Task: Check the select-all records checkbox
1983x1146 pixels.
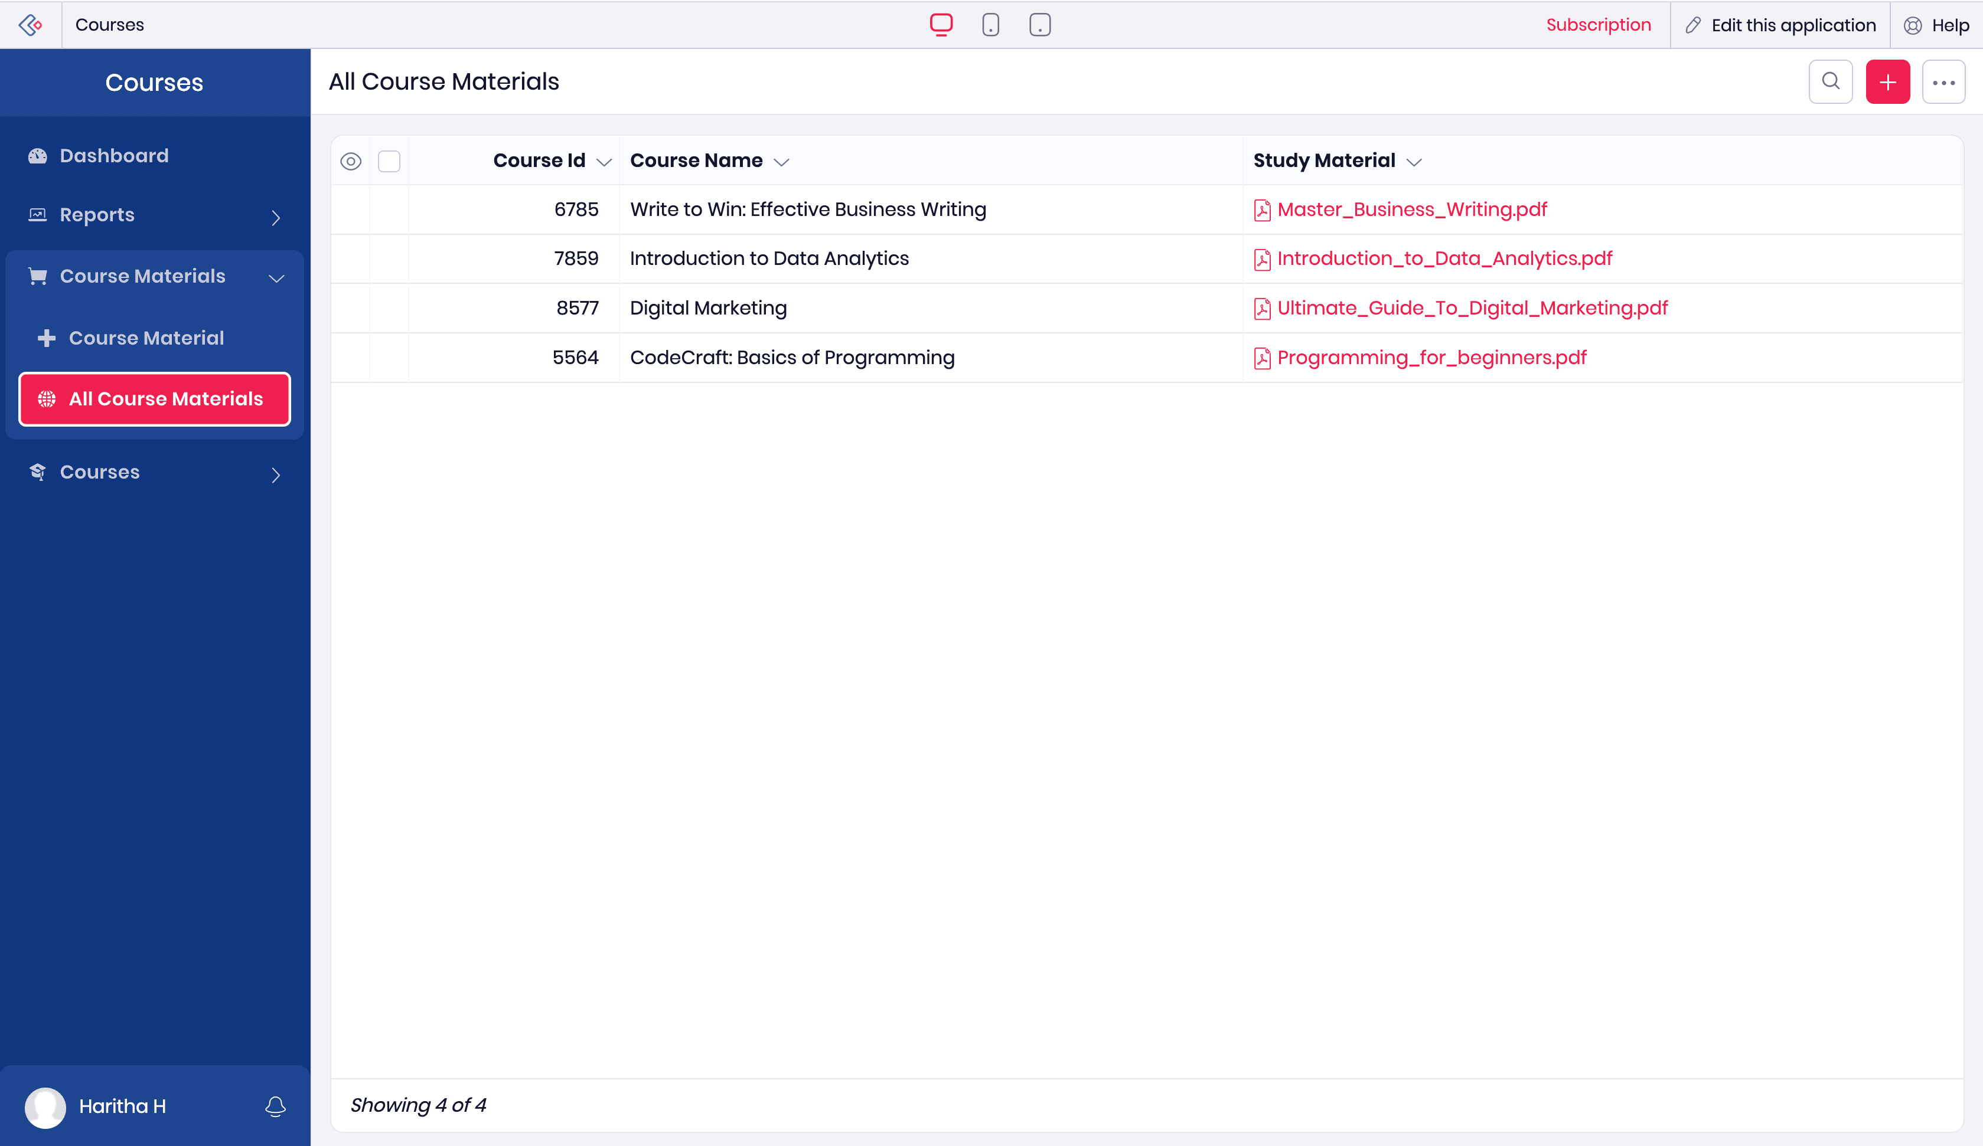Action: click(389, 161)
